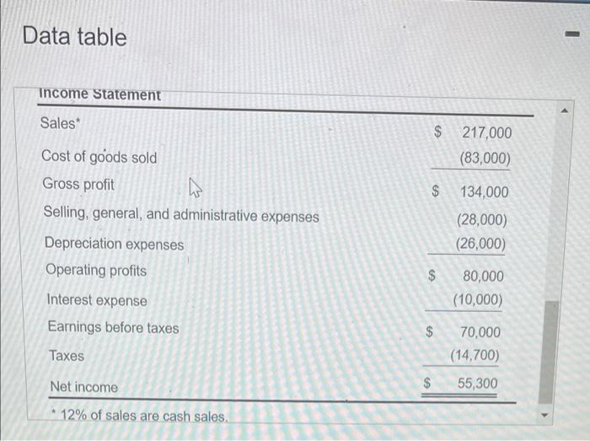Click the Selling, general, and administrative expenses row

(x=181, y=215)
